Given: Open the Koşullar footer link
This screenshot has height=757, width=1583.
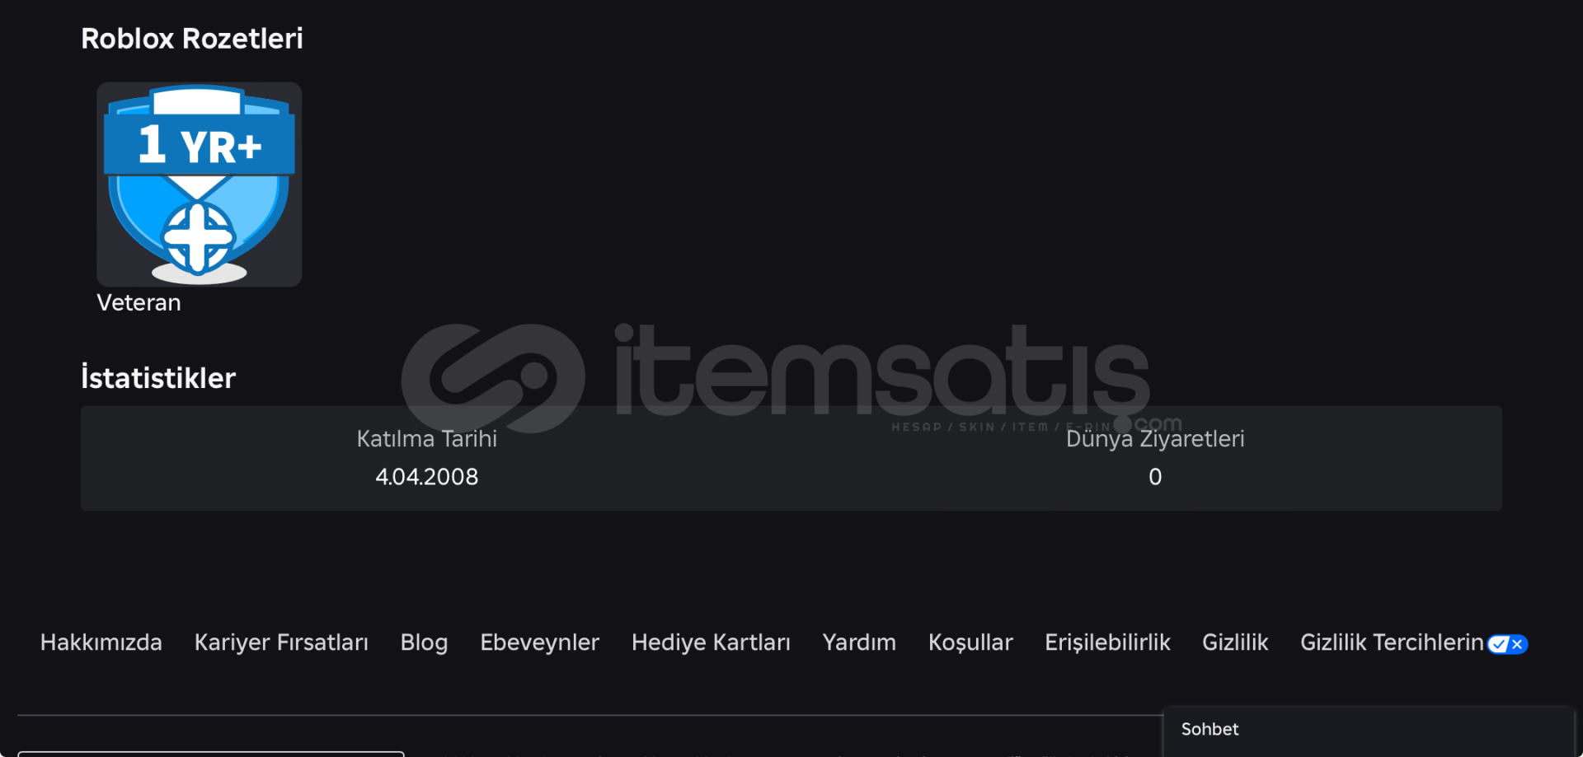Looking at the screenshot, I should tap(970, 643).
